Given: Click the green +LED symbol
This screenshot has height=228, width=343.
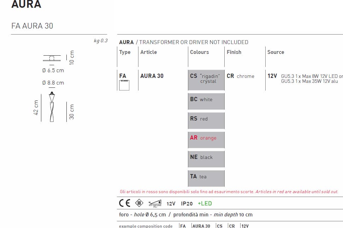Looking at the screenshot, I should click(205, 203).
